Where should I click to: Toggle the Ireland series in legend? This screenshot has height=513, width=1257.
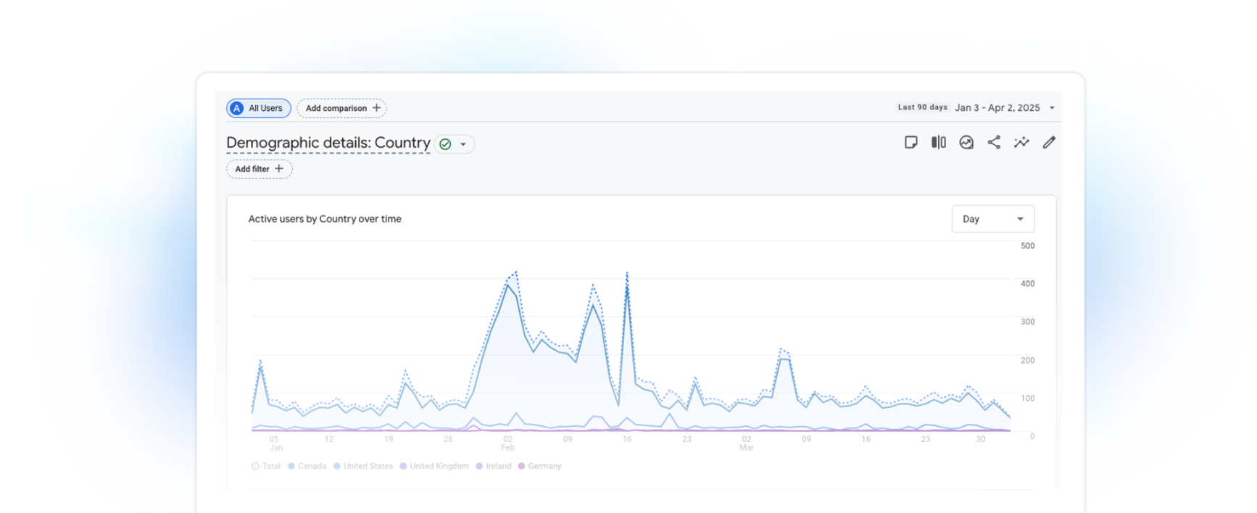(493, 466)
